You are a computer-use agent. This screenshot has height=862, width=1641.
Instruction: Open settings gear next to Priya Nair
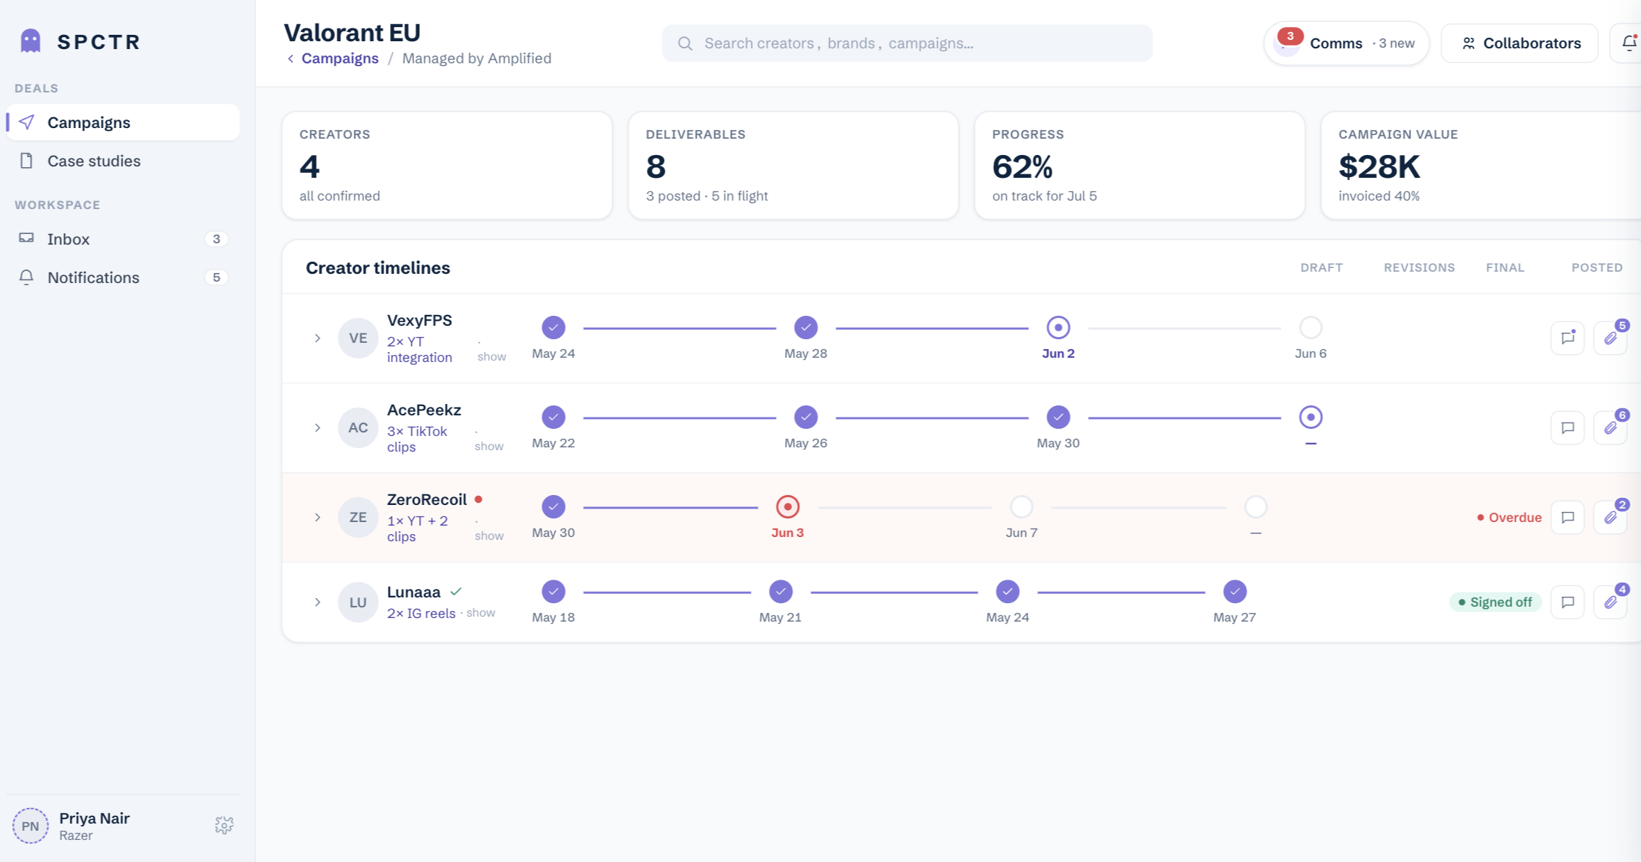224,825
